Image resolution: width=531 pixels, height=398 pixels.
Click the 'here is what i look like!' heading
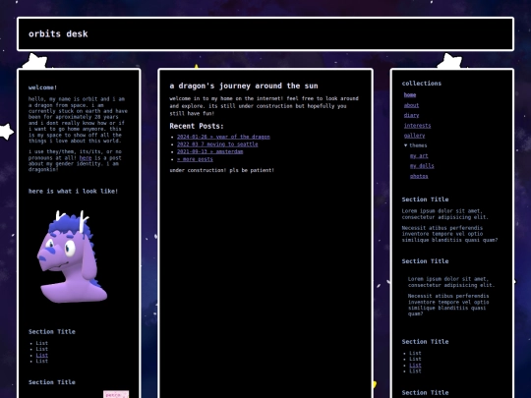(x=73, y=192)
